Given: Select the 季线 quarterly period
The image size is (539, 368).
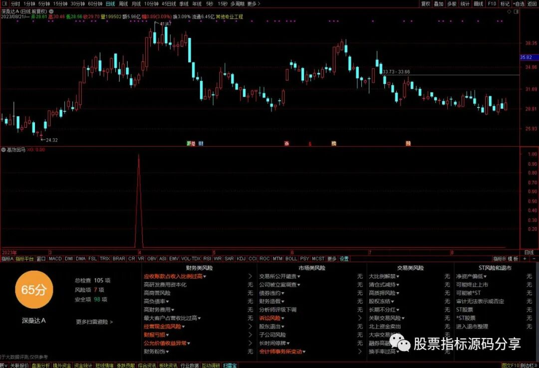Looking at the screenshot, I should (x=184, y=4).
